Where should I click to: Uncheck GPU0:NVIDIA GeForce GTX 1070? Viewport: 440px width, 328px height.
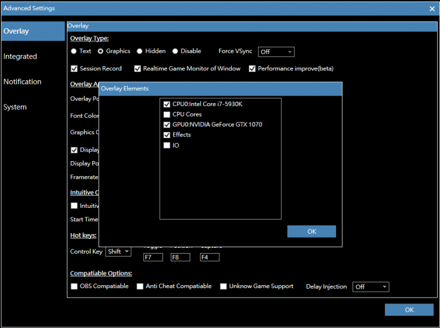167,125
